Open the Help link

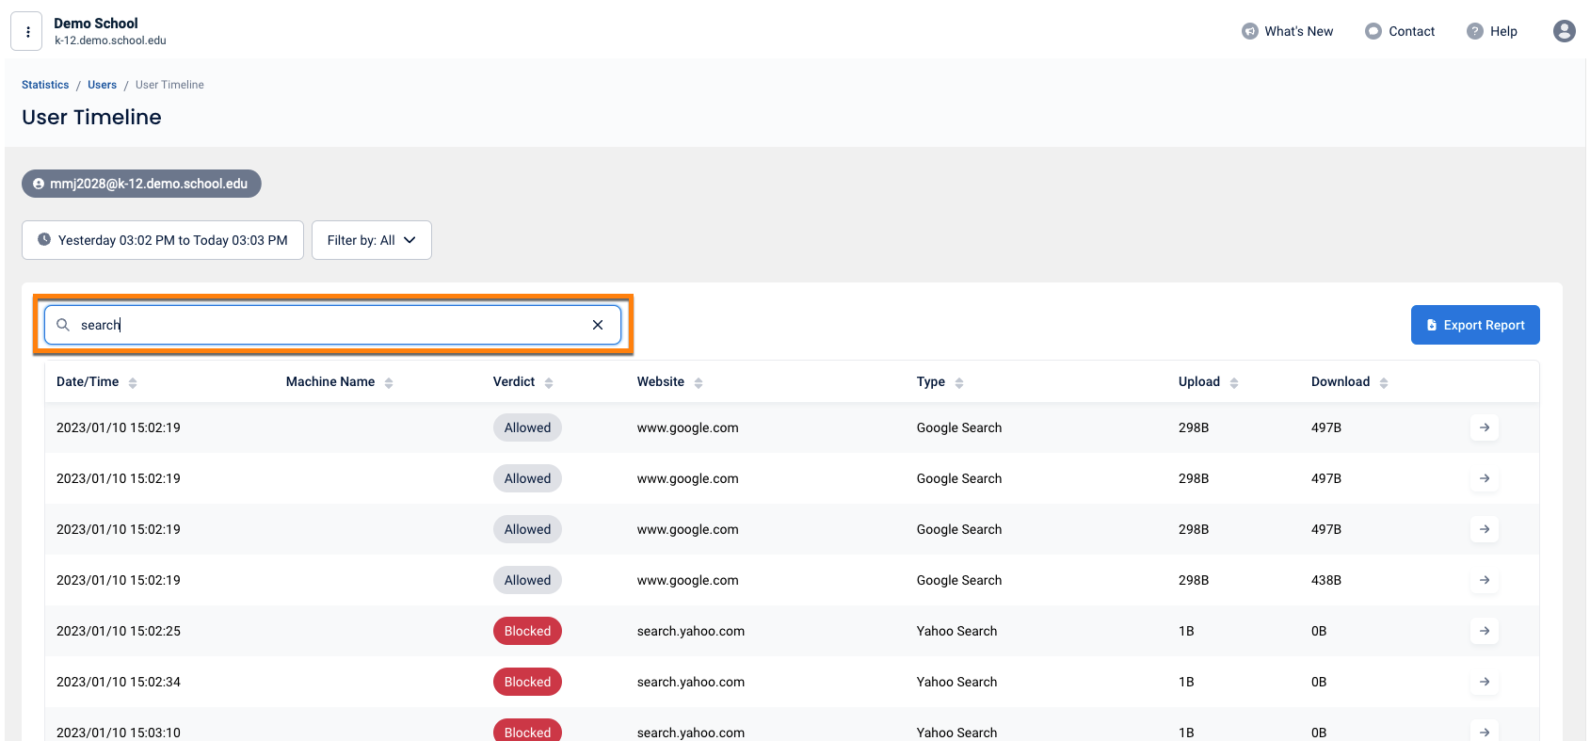(x=1492, y=31)
